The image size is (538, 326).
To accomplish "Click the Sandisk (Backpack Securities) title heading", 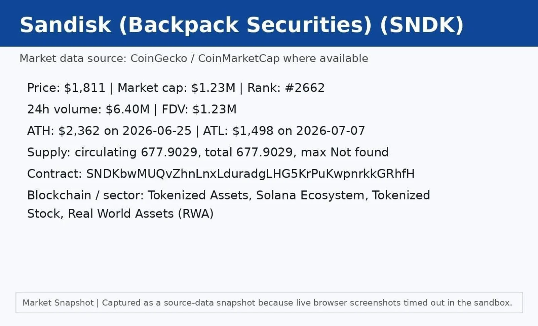I will click(242, 25).
